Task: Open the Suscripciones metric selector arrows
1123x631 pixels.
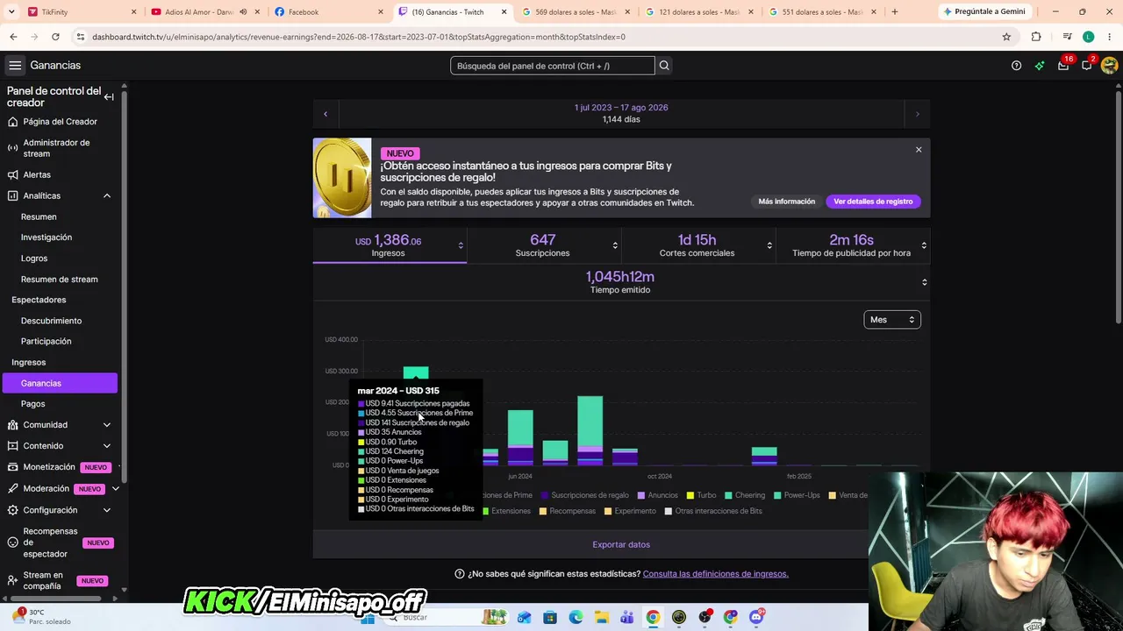Action: [x=615, y=245]
